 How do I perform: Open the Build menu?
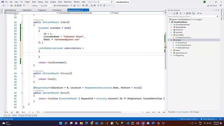[34, 2]
